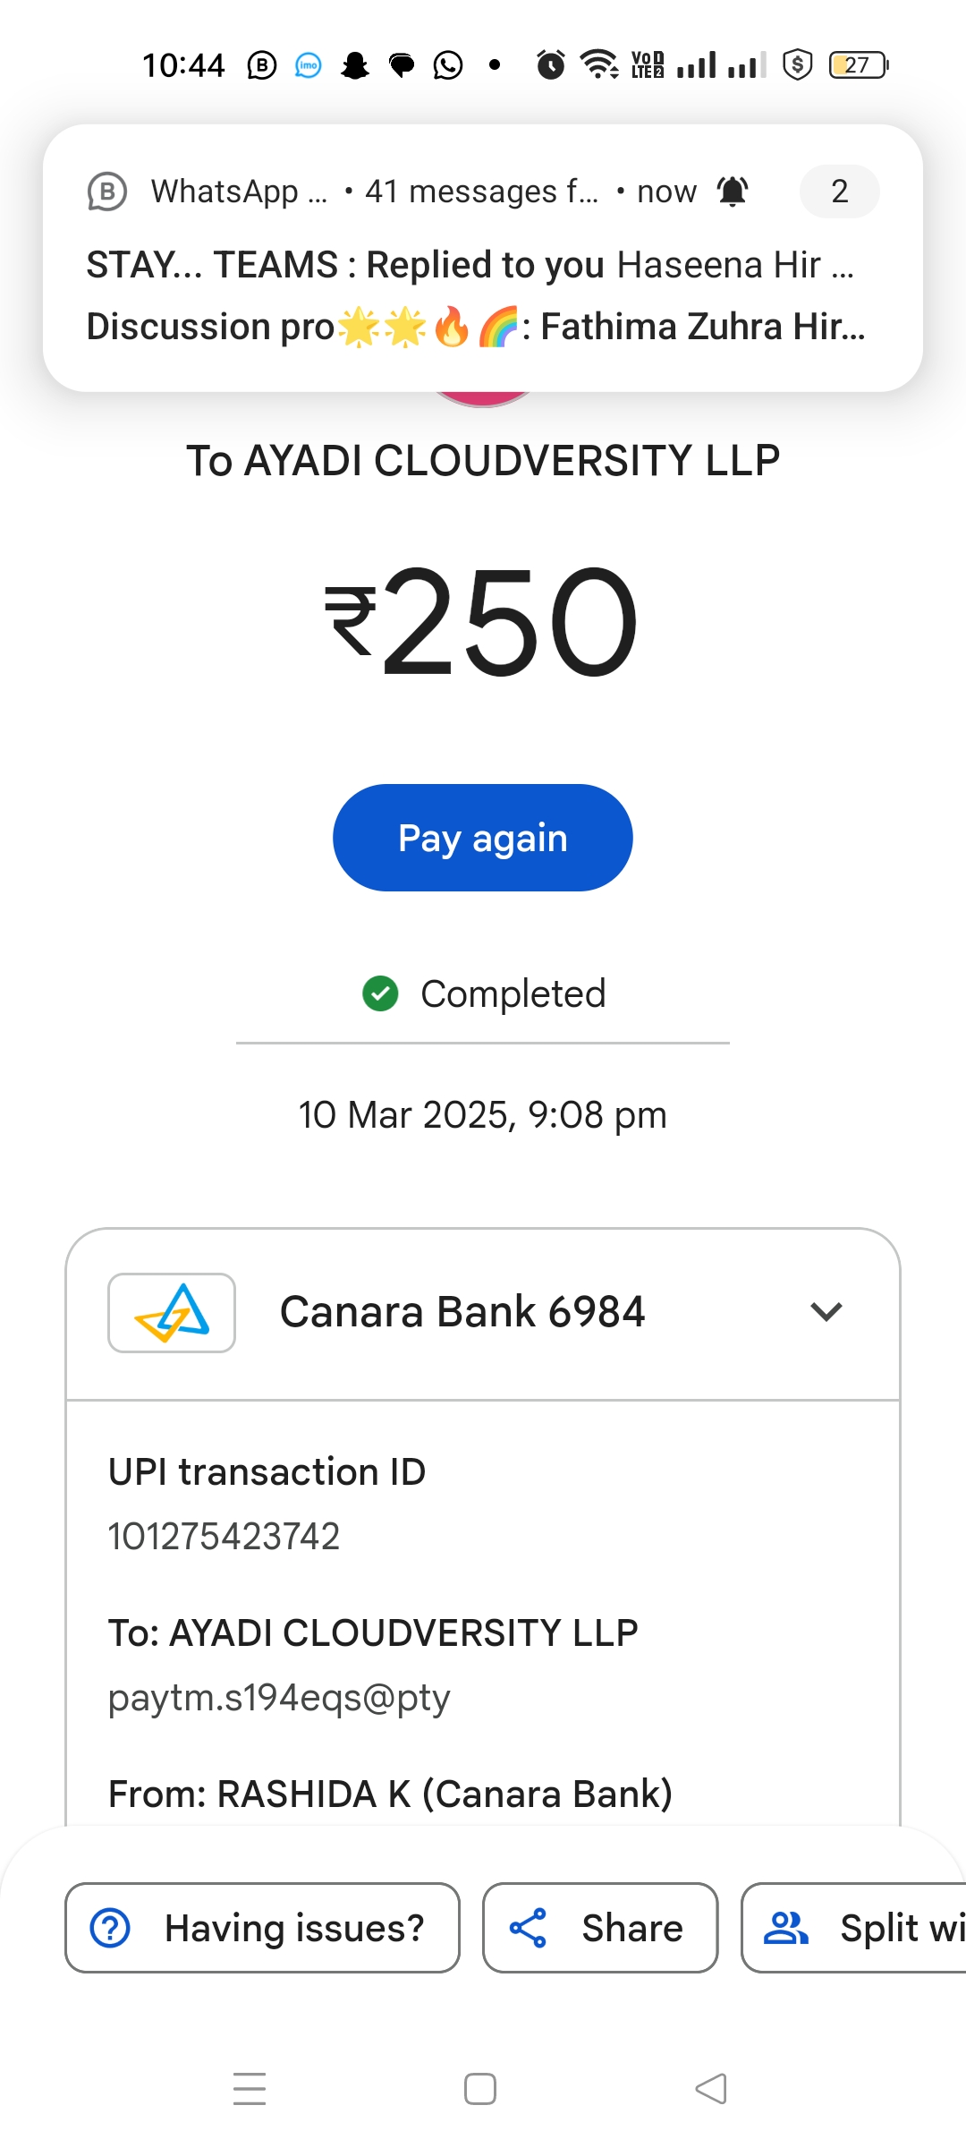Tap the Split with people icon

tap(785, 1928)
